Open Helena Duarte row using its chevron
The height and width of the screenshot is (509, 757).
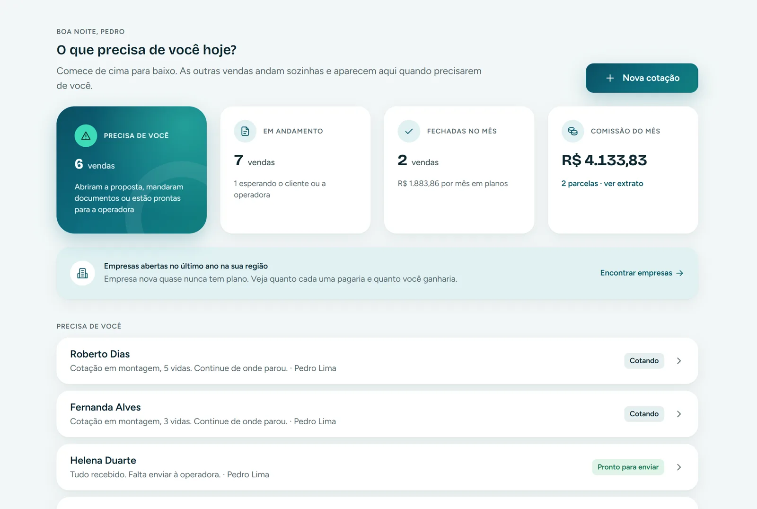[x=679, y=467]
